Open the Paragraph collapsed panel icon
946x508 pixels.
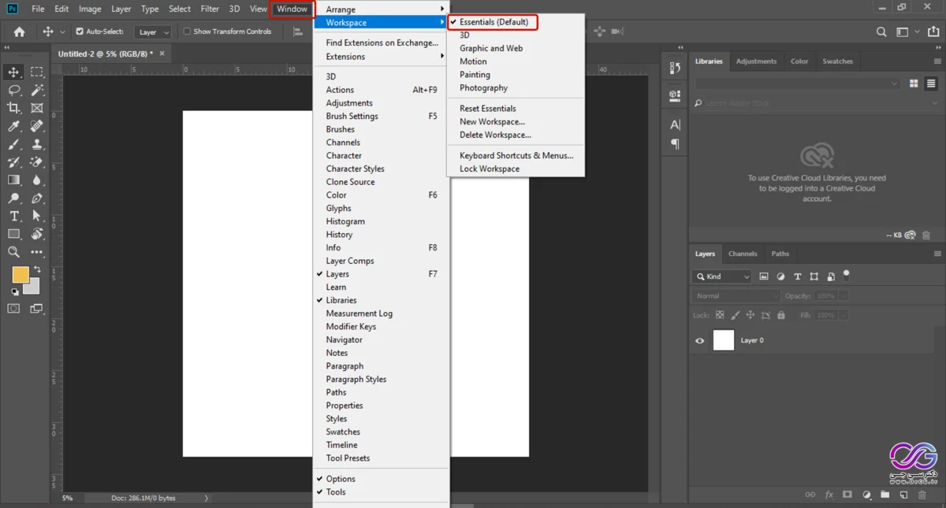(675, 144)
